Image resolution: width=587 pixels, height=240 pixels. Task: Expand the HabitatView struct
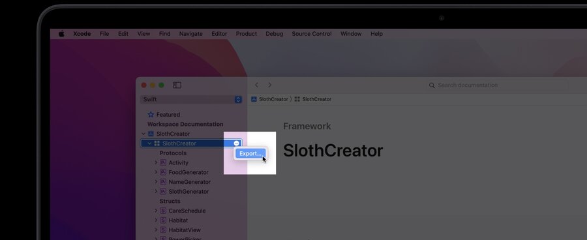coord(156,230)
